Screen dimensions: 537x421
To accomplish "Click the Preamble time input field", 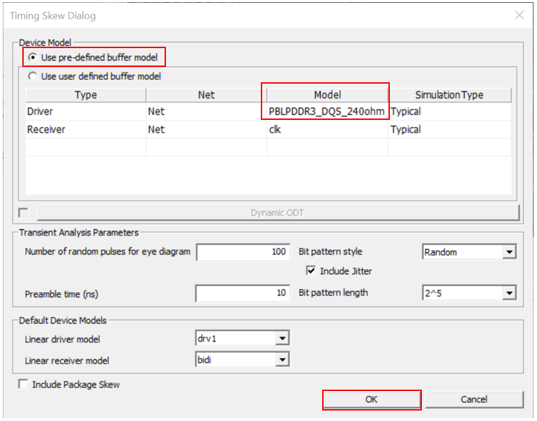I will pyautogui.click(x=243, y=293).
